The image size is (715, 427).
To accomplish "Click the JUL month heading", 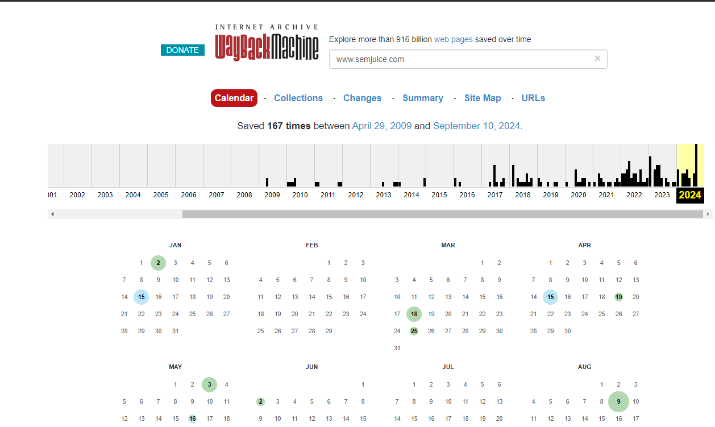I will pyautogui.click(x=448, y=367).
